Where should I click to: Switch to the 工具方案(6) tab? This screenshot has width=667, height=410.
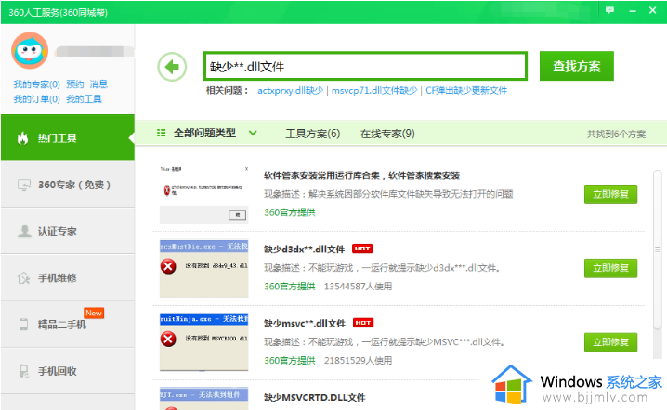[313, 134]
